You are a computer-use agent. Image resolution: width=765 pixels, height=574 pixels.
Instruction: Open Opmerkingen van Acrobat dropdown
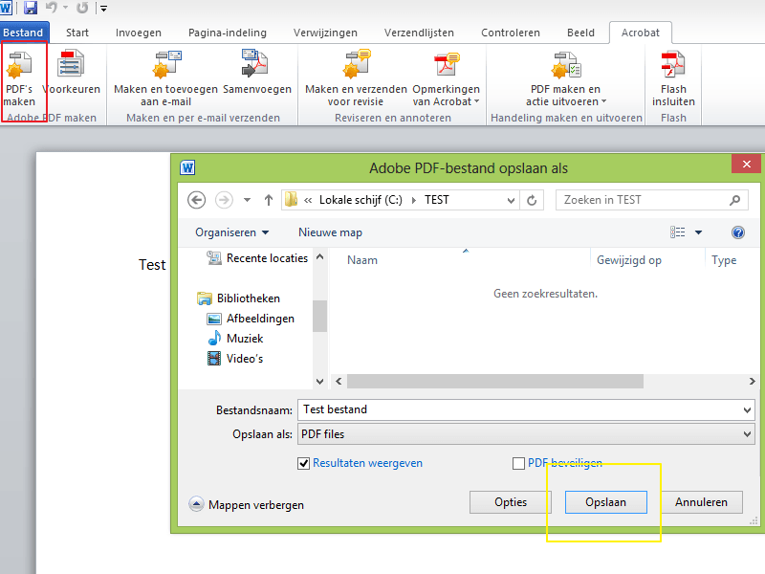(x=446, y=78)
